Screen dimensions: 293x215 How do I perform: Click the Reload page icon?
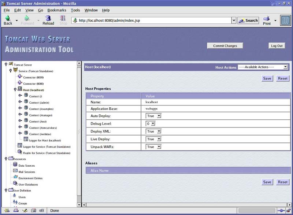point(48,18)
